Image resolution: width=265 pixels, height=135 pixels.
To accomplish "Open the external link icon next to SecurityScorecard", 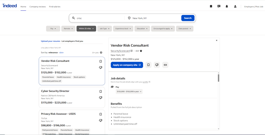I will pos(132,51).
